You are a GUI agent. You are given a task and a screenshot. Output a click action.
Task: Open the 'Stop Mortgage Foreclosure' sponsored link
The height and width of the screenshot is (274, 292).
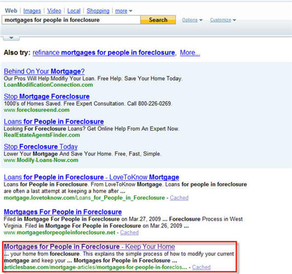click(47, 96)
